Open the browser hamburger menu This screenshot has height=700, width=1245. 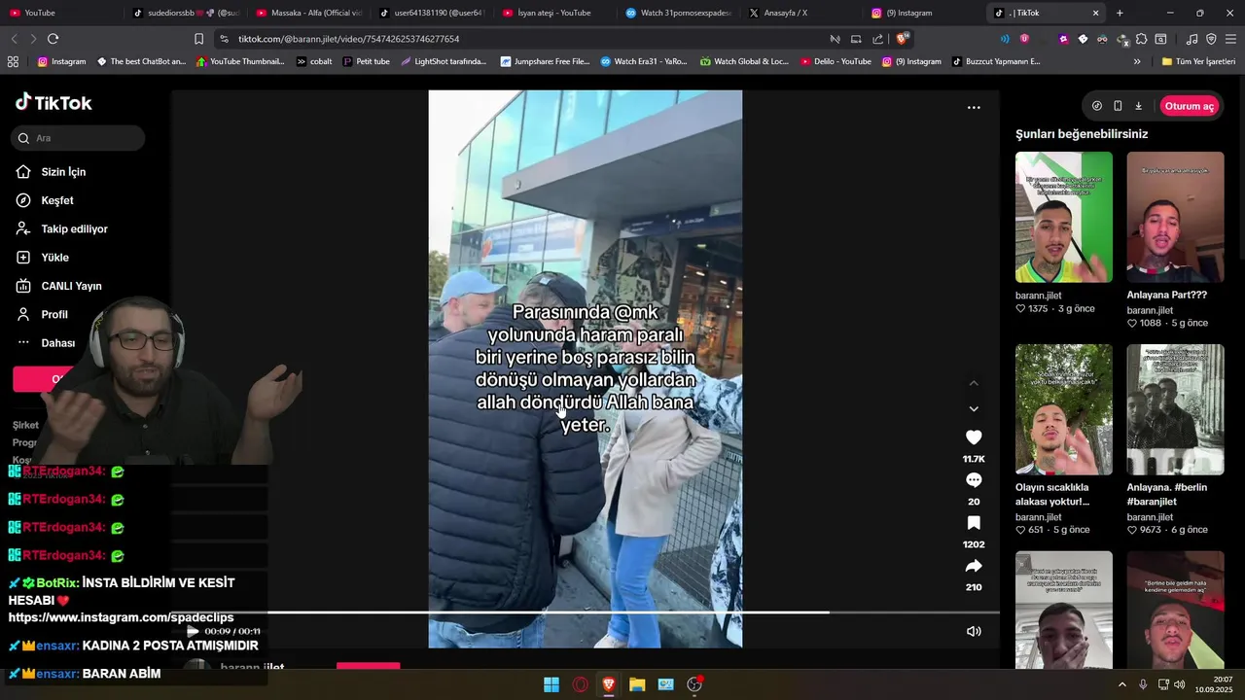coord(1231,39)
